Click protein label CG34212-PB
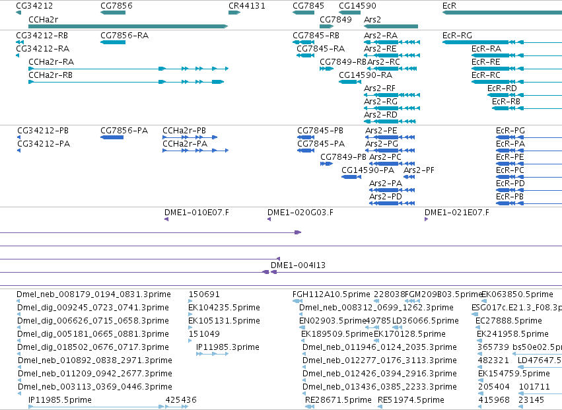Viewport: 562px width, 410px height. [x=43, y=131]
